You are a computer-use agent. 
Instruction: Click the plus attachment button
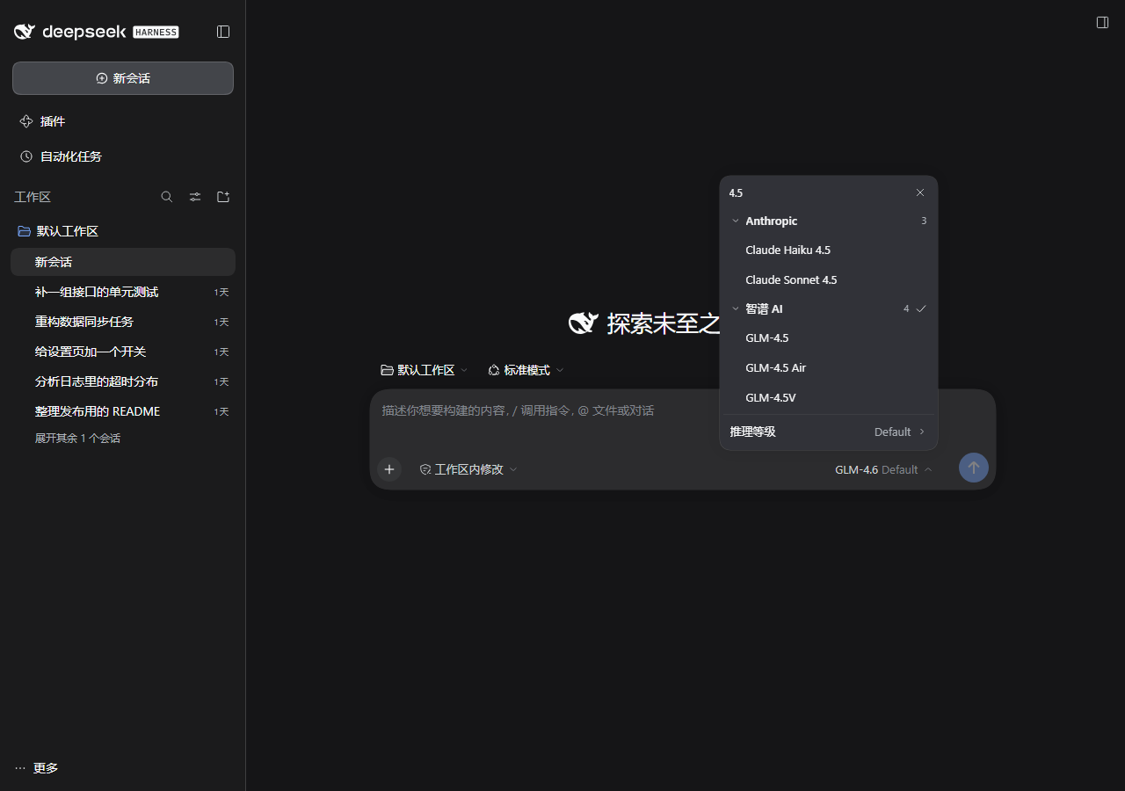coord(389,469)
